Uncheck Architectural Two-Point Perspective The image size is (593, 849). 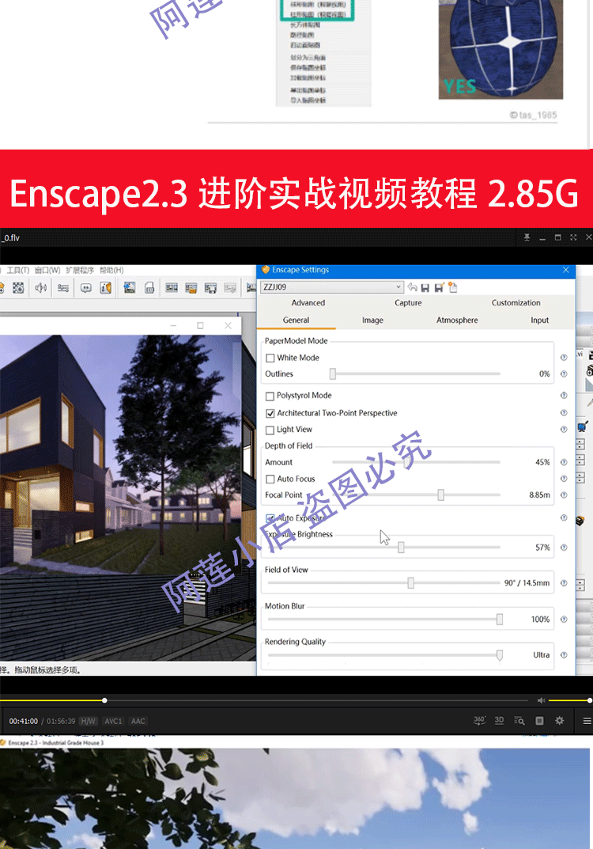(x=270, y=413)
